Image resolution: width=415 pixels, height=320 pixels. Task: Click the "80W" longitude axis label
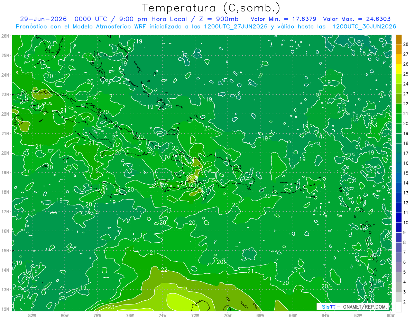tap(64, 315)
